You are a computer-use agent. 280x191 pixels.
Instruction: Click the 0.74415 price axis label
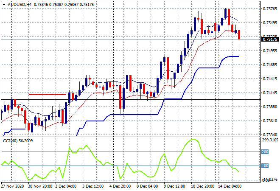point(270,79)
